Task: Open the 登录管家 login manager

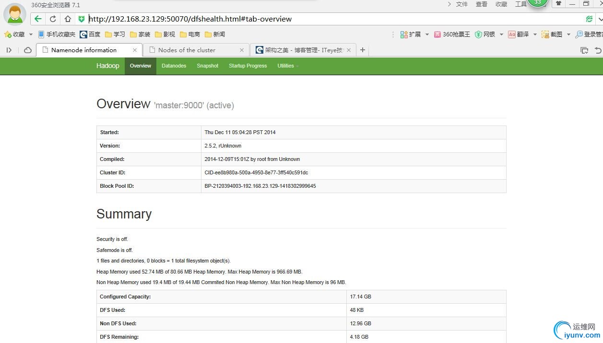Action: [x=589, y=34]
